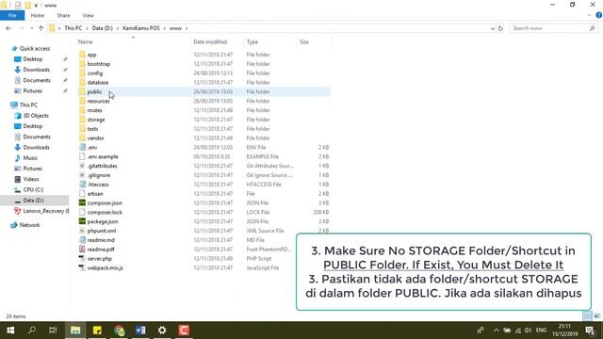
Task: Open Network in navigation pane
Action: pos(29,225)
